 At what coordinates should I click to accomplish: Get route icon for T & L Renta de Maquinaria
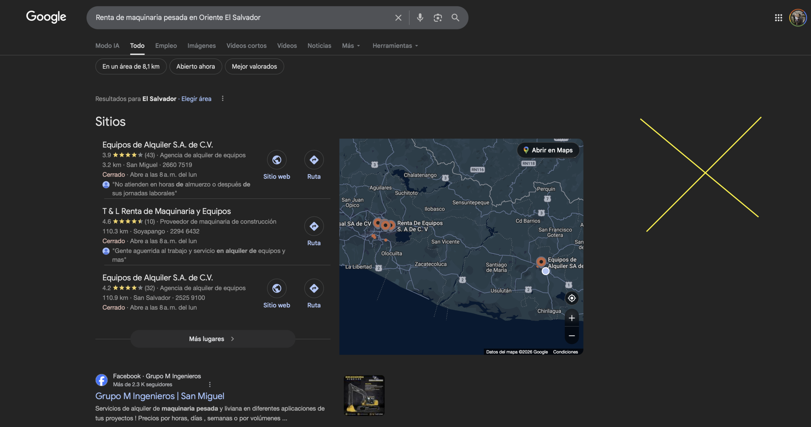tap(314, 226)
